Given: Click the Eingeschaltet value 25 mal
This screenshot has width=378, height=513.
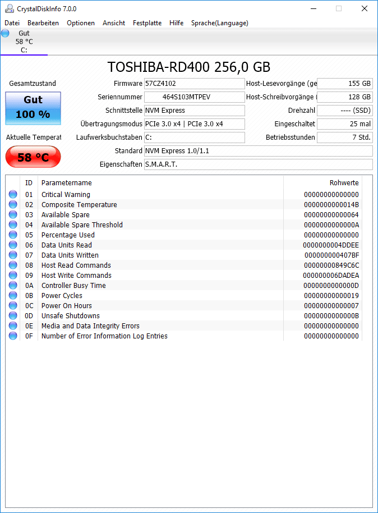Looking at the screenshot, I should tap(345, 123).
